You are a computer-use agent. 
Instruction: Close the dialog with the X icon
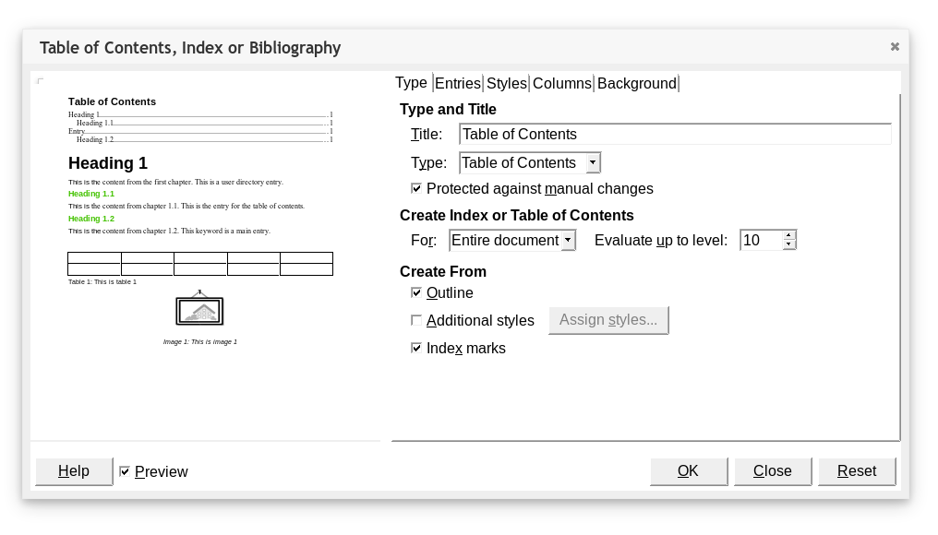[x=895, y=47]
